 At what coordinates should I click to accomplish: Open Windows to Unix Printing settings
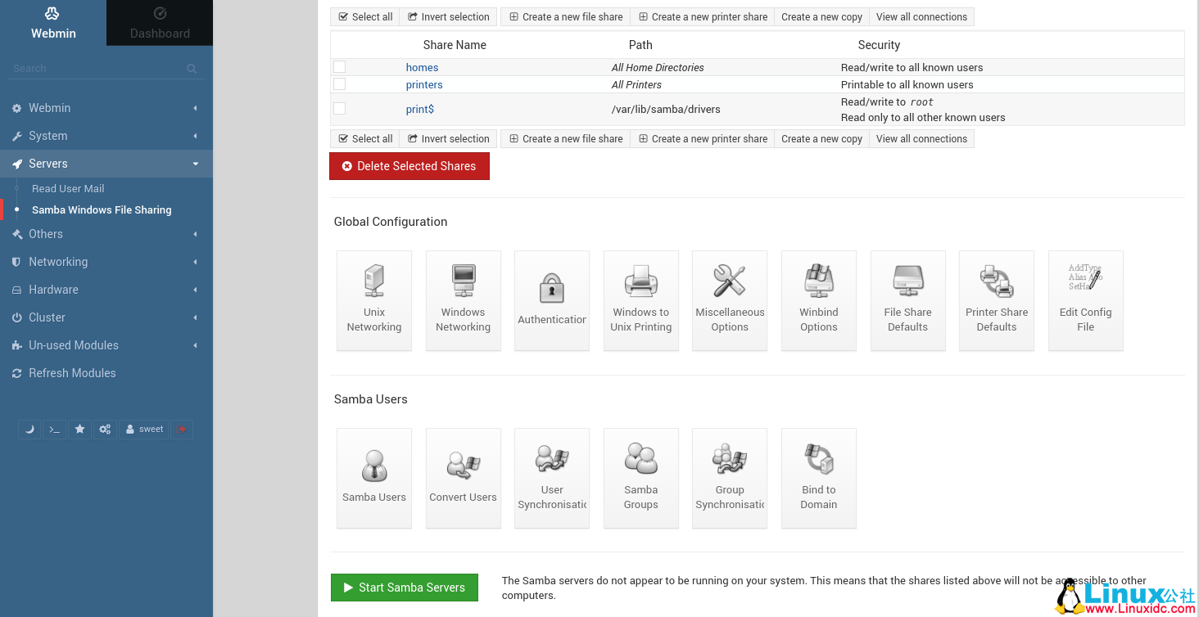coord(640,300)
